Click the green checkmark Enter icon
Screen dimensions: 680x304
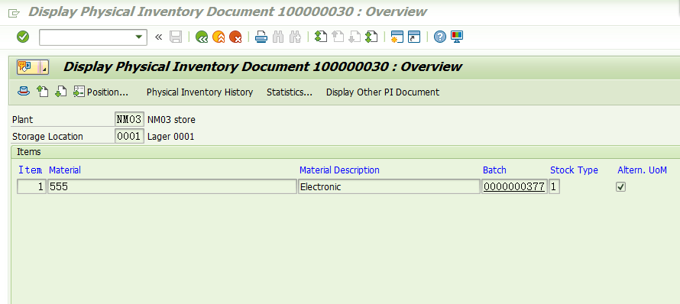(23, 37)
